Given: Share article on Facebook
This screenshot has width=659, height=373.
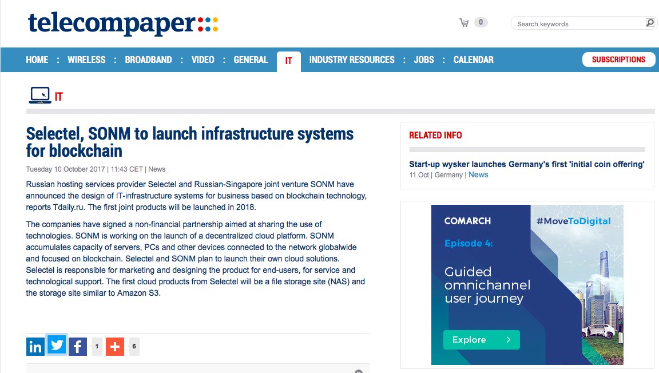Looking at the screenshot, I should (x=78, y=347).
